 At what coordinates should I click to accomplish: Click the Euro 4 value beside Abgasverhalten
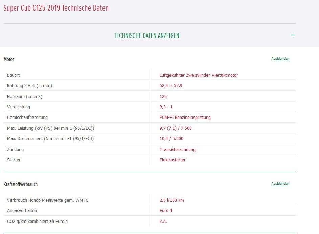point(166,211)
